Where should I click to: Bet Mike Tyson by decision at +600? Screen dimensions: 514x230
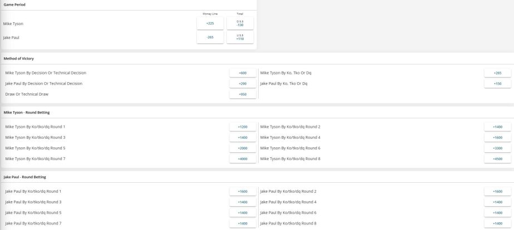(243, 73)
